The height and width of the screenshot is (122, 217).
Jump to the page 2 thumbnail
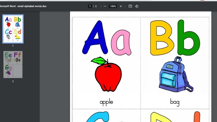point(13,65)
